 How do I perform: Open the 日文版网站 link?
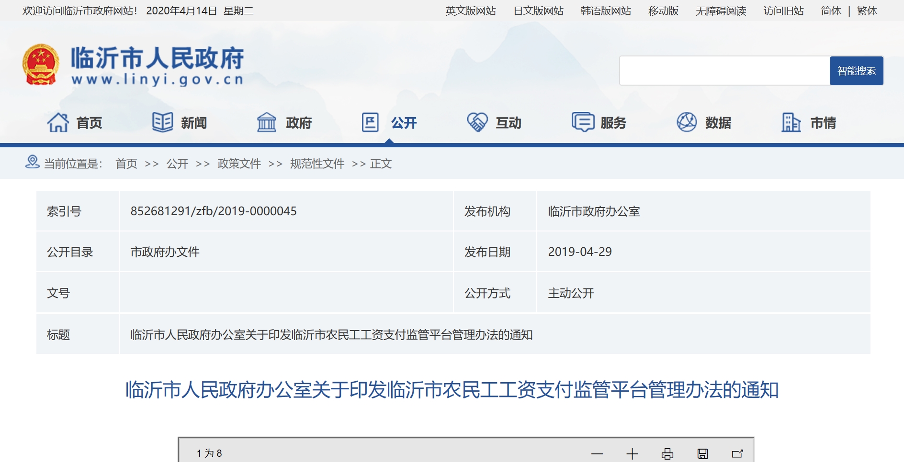tap(539, 11)
